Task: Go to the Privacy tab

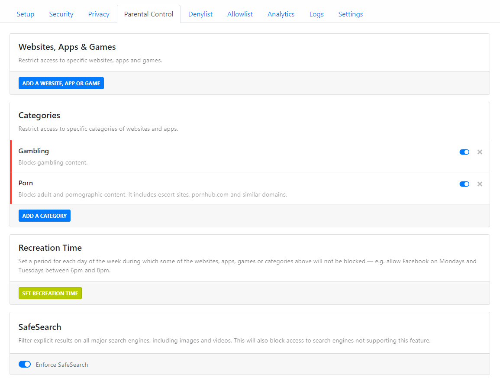Action: [x=99, y=14]
